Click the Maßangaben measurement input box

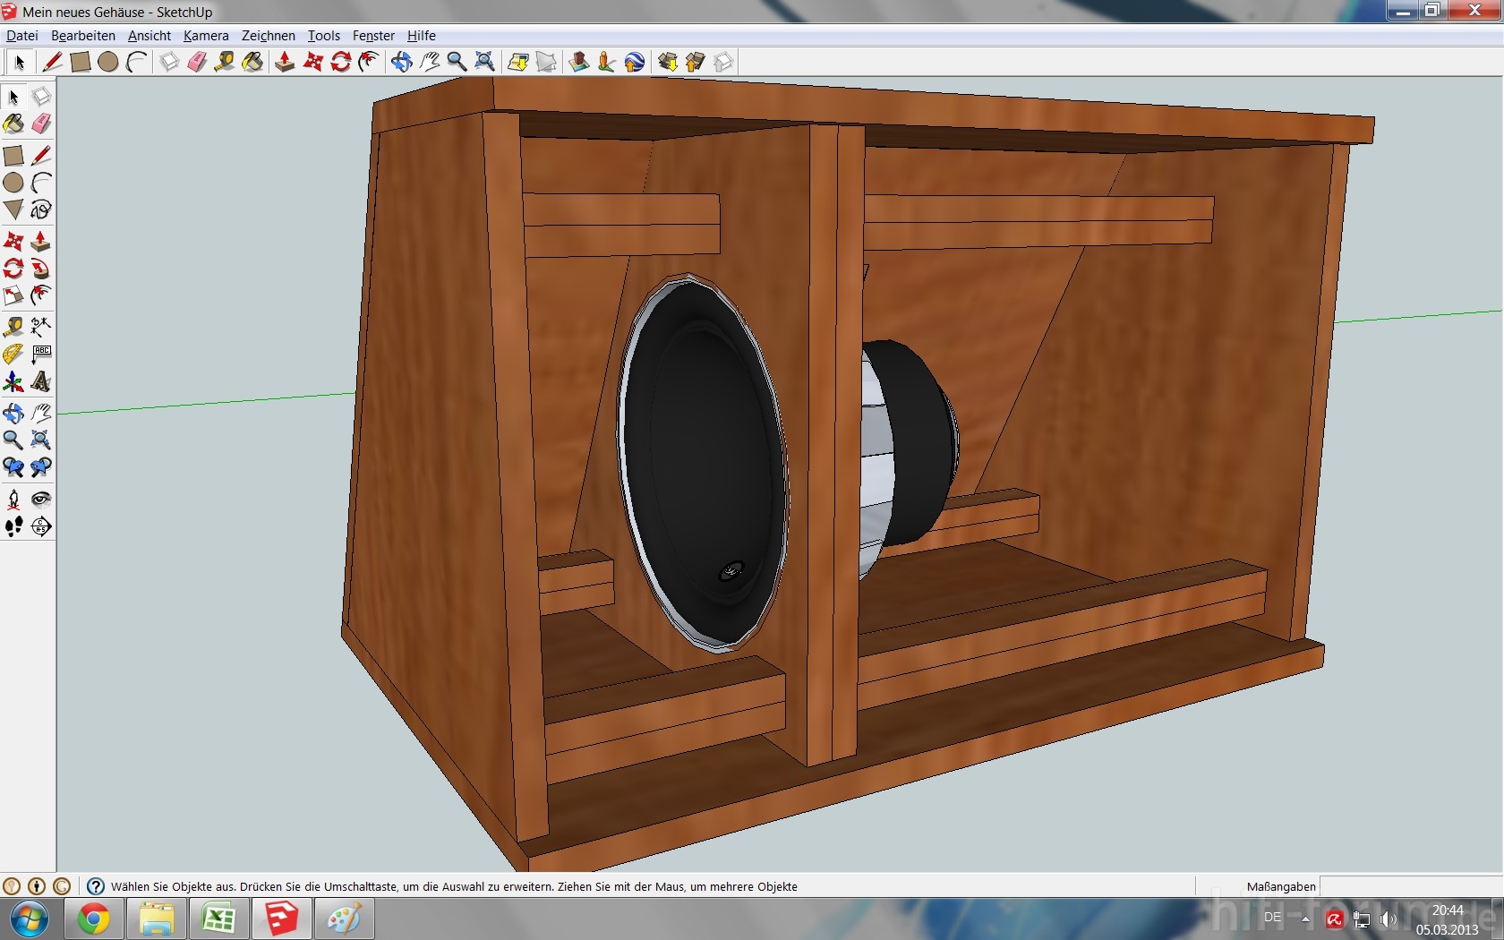(x=1410, y=886)
